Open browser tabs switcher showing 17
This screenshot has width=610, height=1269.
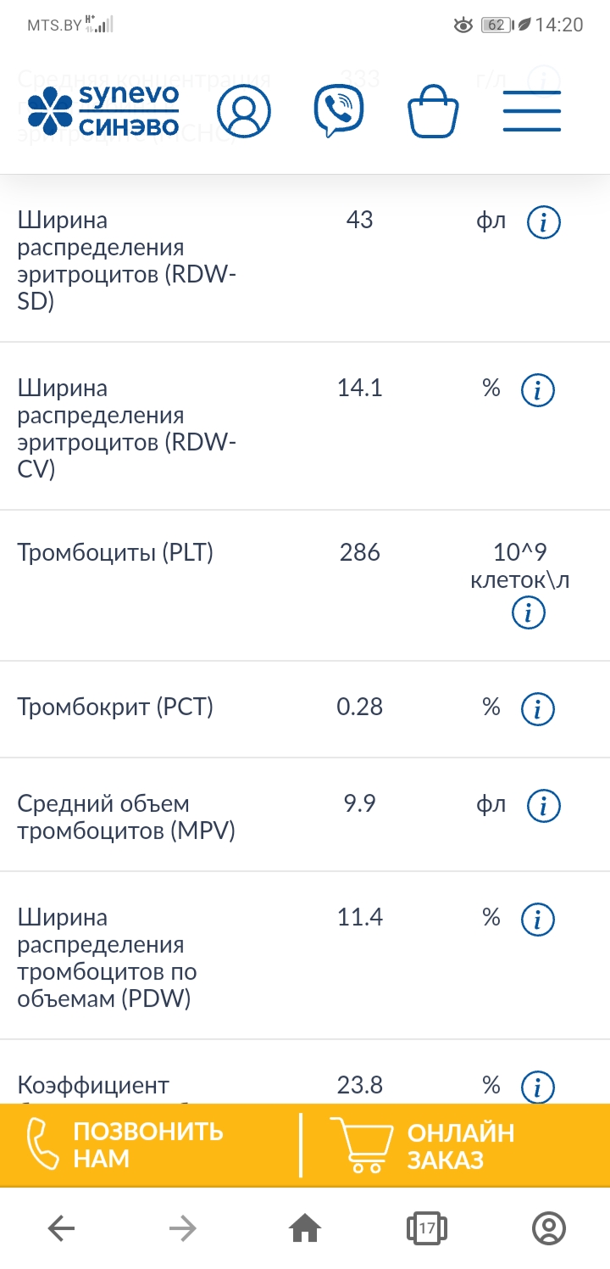point(427,1227)
